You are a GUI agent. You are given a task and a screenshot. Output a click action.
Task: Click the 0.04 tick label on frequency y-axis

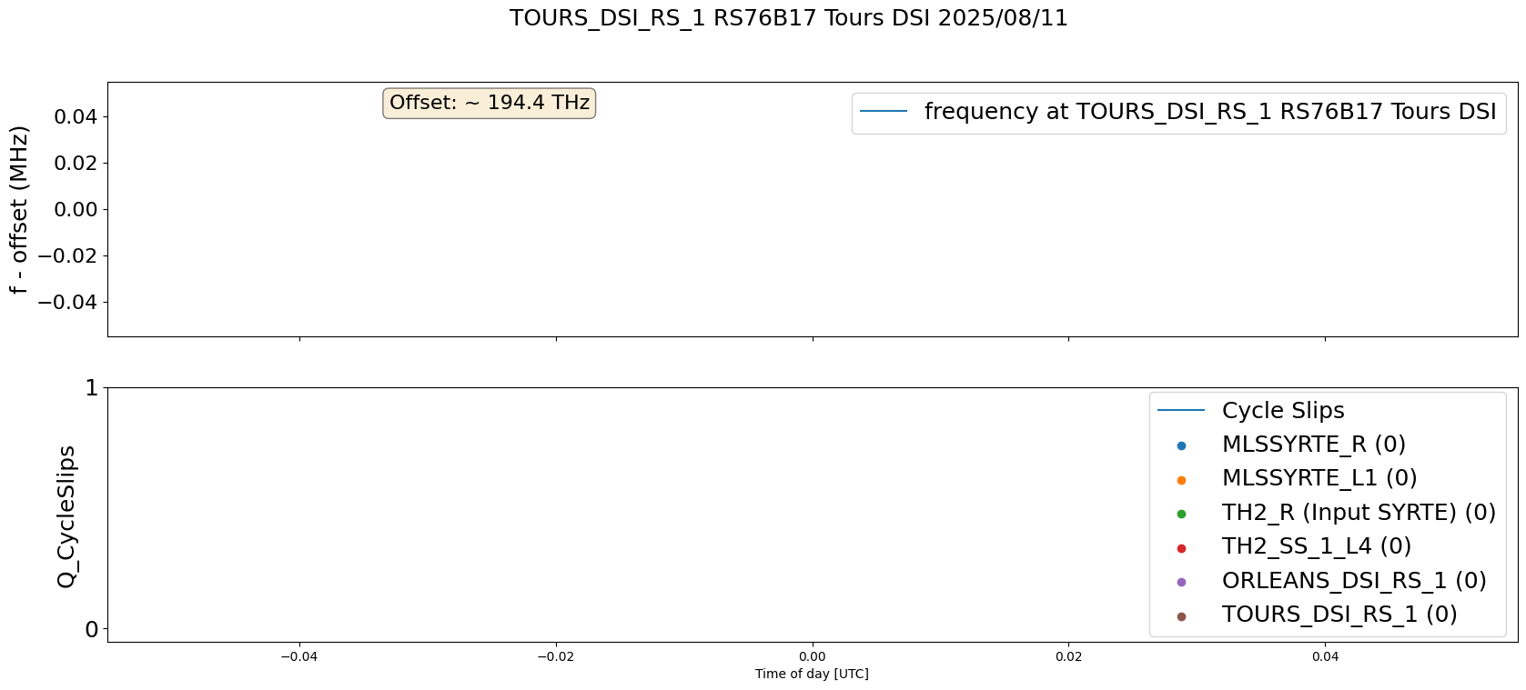point(76,116)
